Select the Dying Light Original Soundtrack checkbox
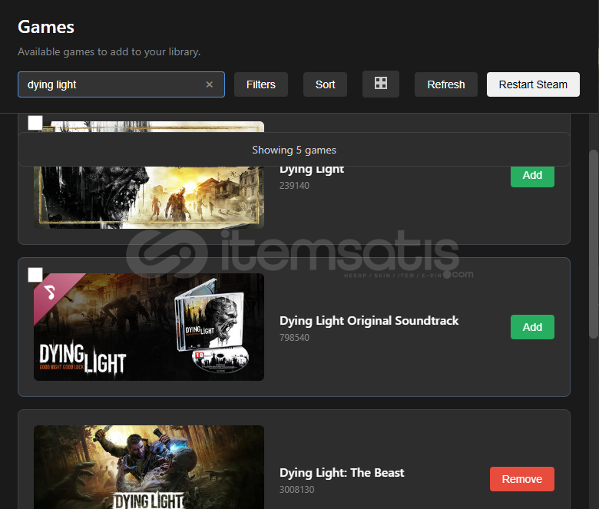 click(x=35, y=275)
